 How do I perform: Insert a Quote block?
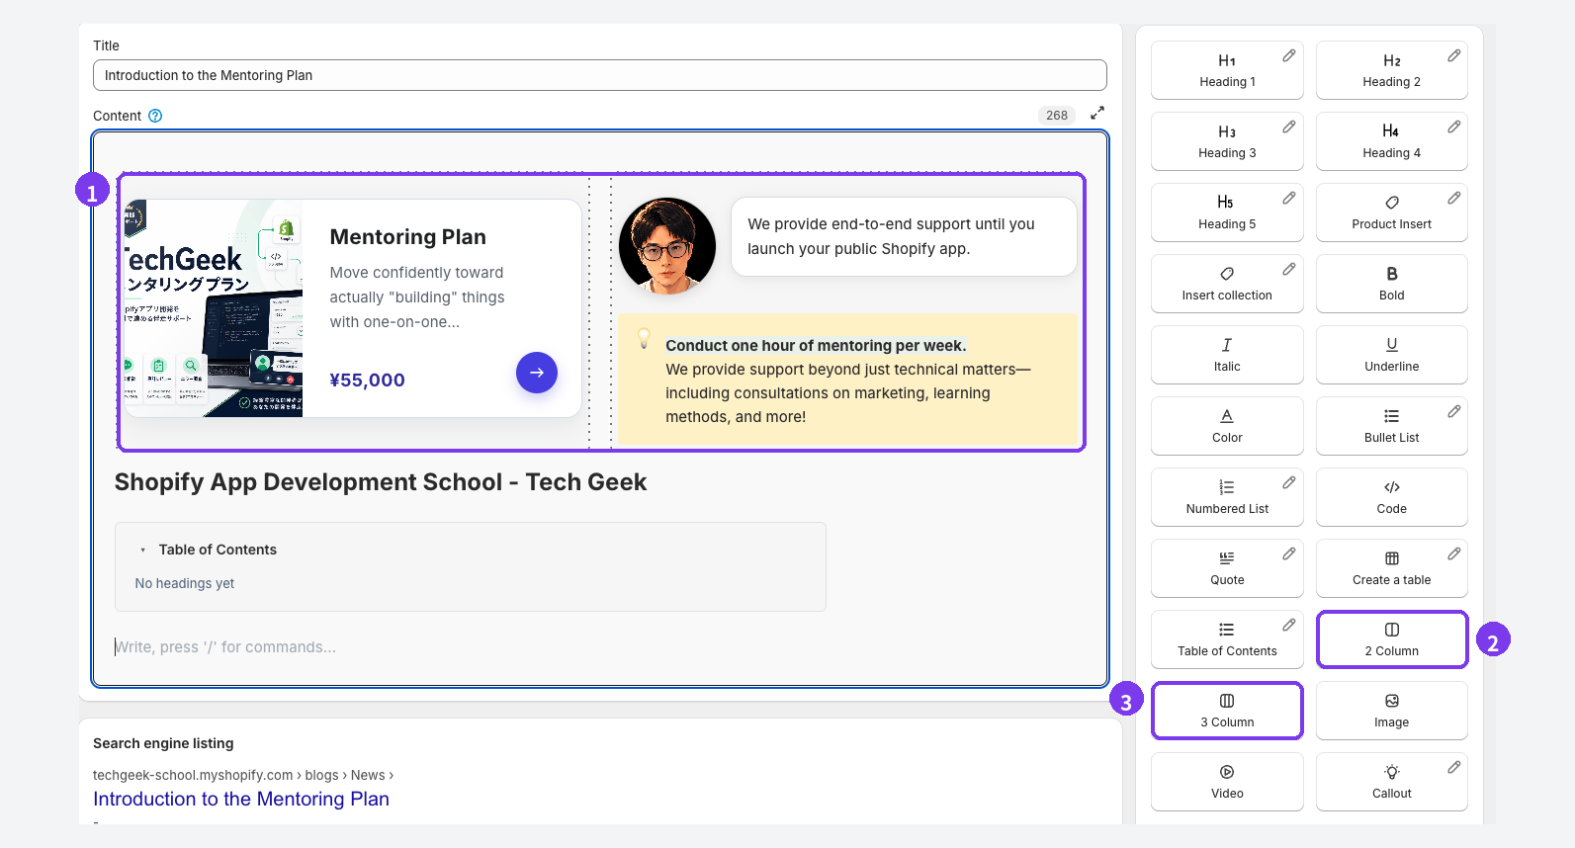[1227, 568]
